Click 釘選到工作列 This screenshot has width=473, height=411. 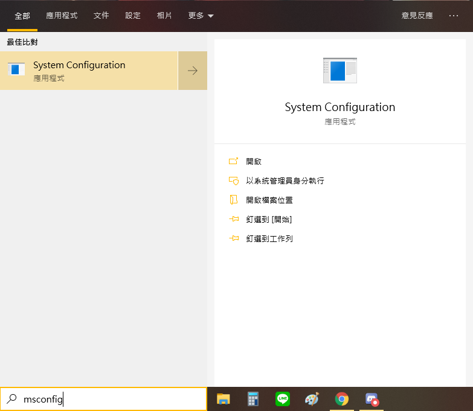(x=269, y=238)
